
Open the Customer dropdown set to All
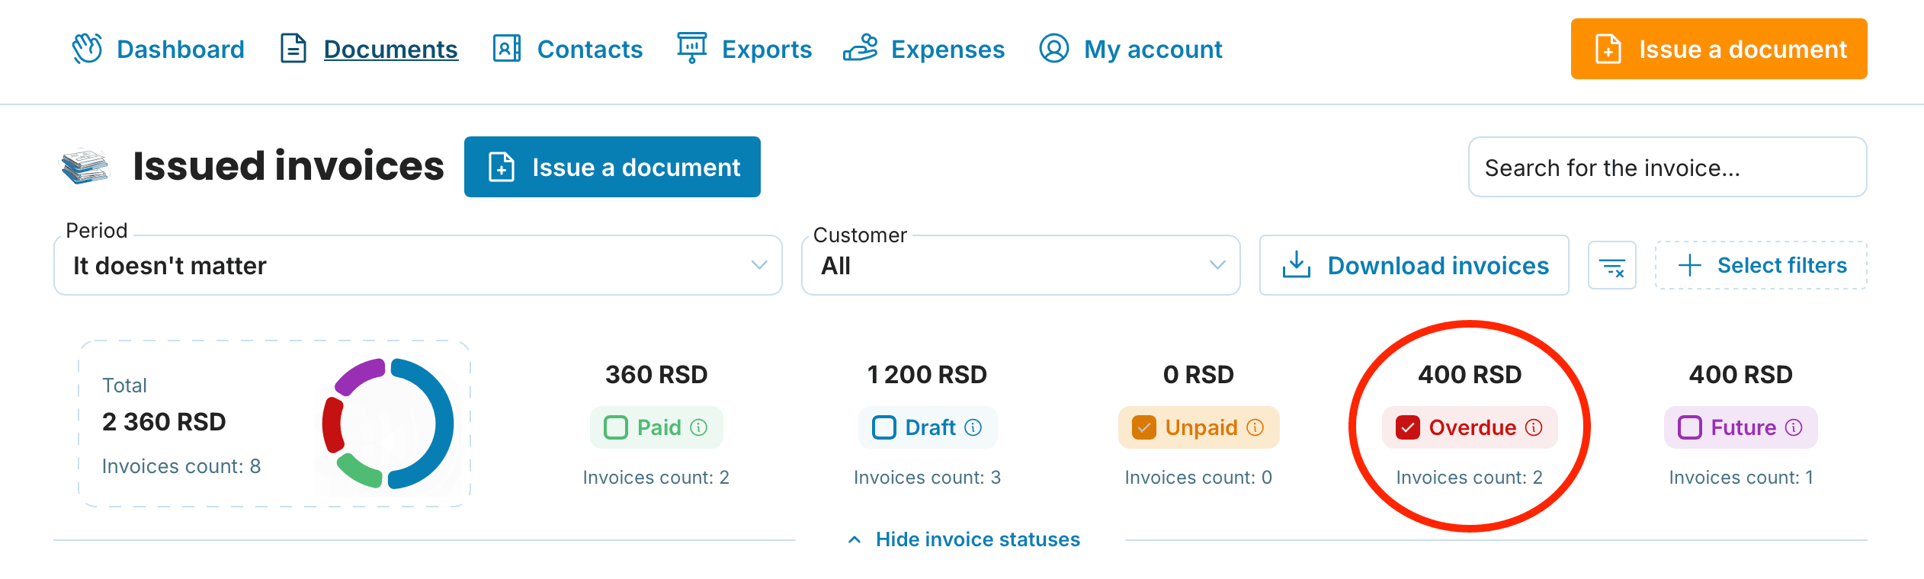coord(1021,265)
